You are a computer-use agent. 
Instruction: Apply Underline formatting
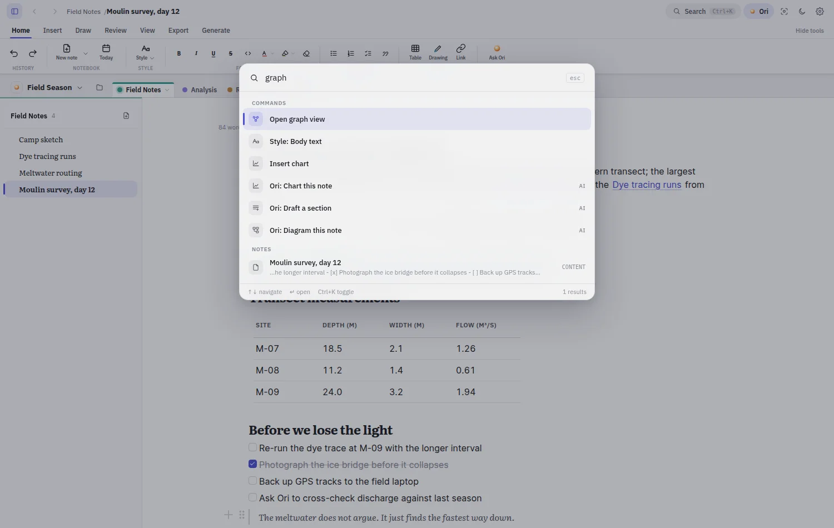(214, 53)
